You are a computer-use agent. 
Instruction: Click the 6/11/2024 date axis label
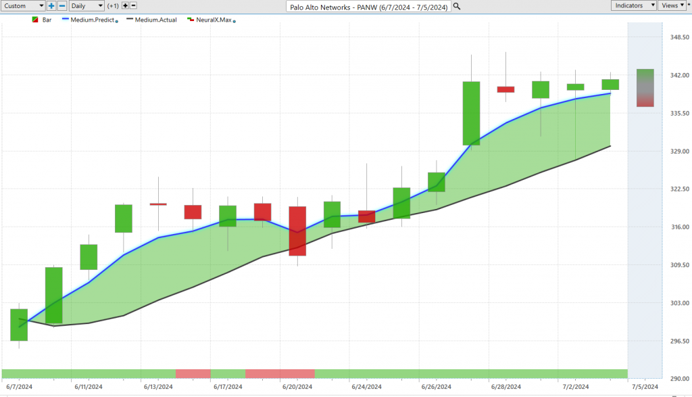tap(89, 386)
